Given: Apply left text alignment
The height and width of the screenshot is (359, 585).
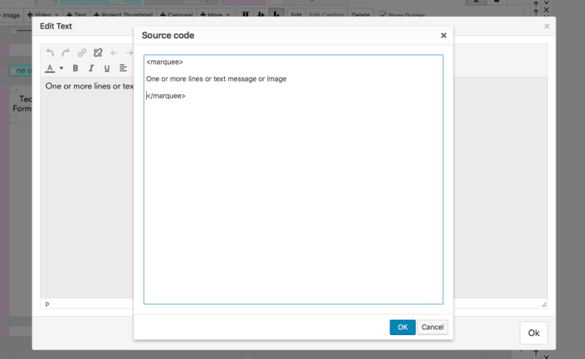Looking at the screenshot, I should [123, 68].
